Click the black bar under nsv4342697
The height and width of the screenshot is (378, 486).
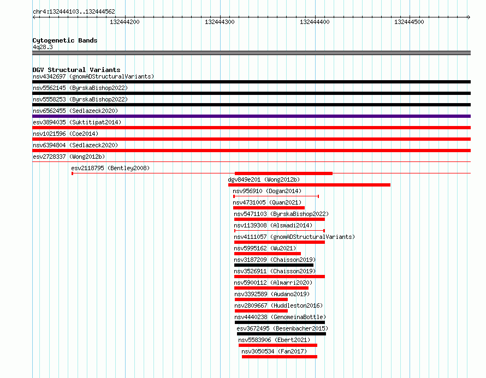pos(251,82)
